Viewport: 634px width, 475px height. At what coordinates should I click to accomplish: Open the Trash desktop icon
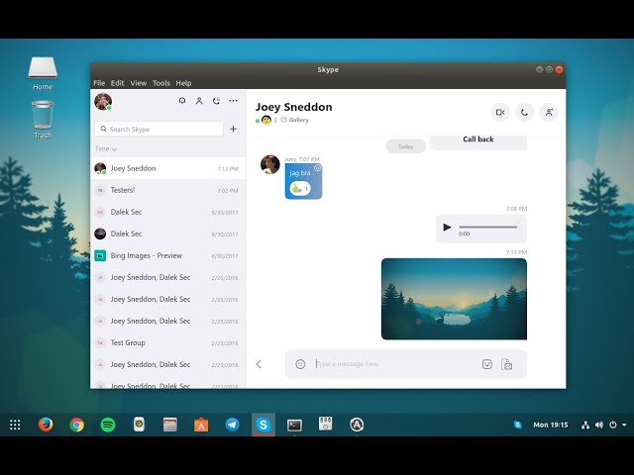coord(43,120)
